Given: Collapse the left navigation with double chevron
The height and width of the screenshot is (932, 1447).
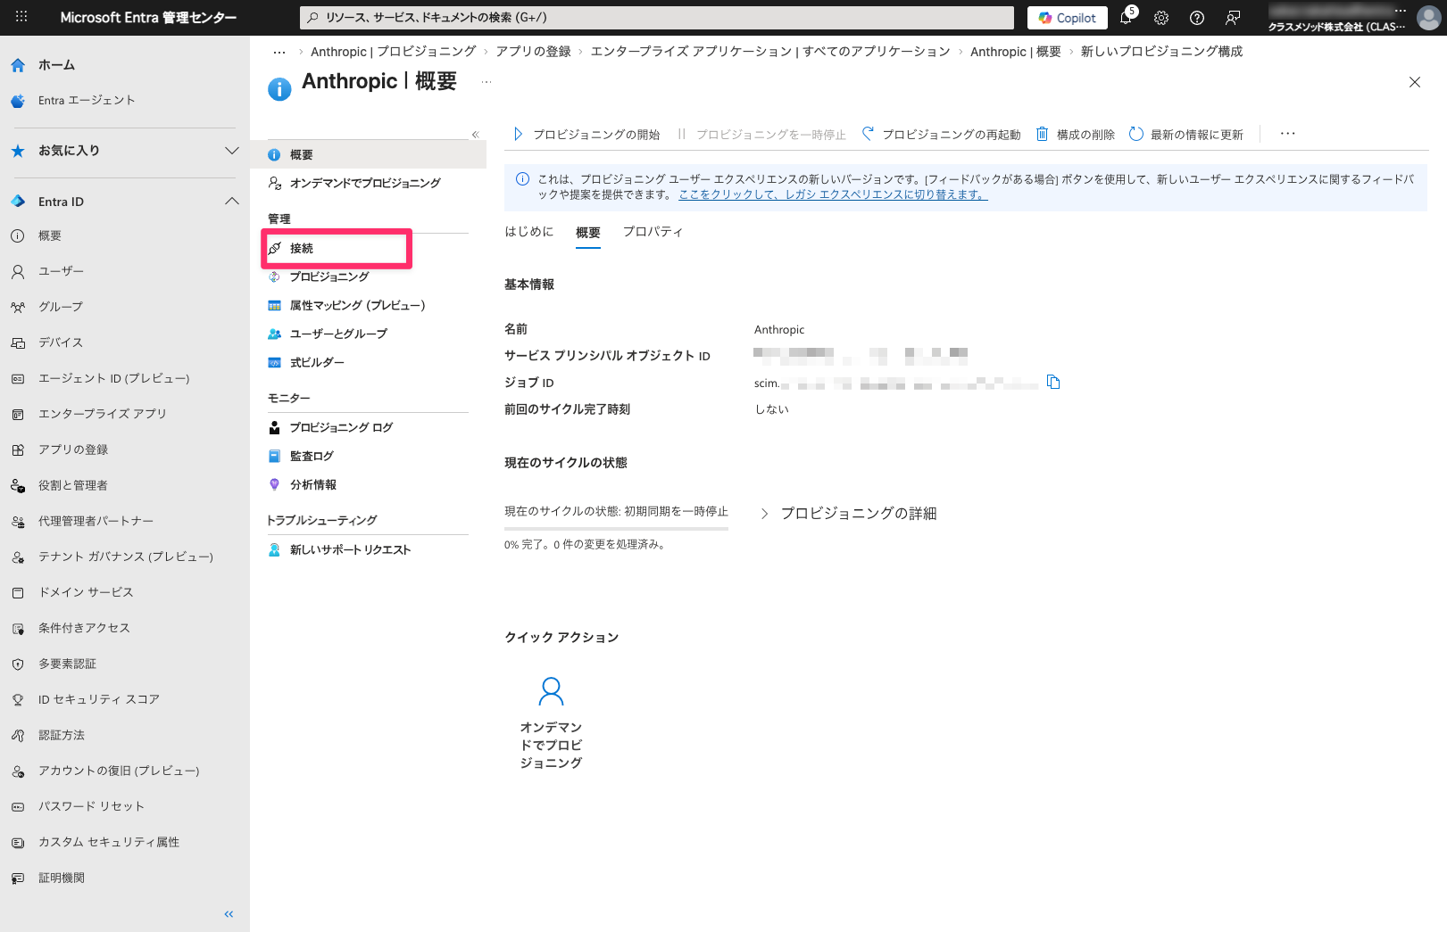Looking at the screenshot, I should pyautogui.click(x=229, y=914).
